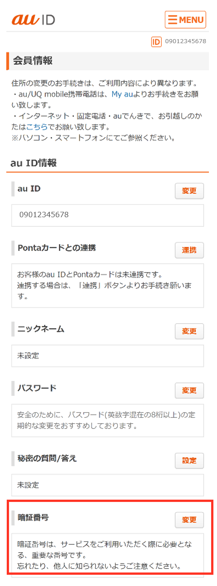Click the au ID field showing 09012345678

coord(108,215)
